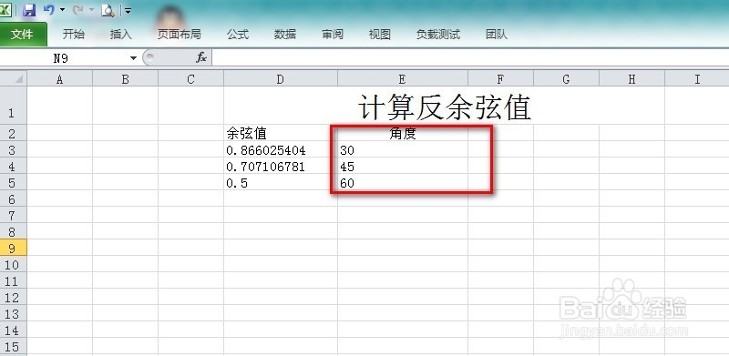Select column C header
The width and height of the screenshot is (729, 356).
click(190, 79)
